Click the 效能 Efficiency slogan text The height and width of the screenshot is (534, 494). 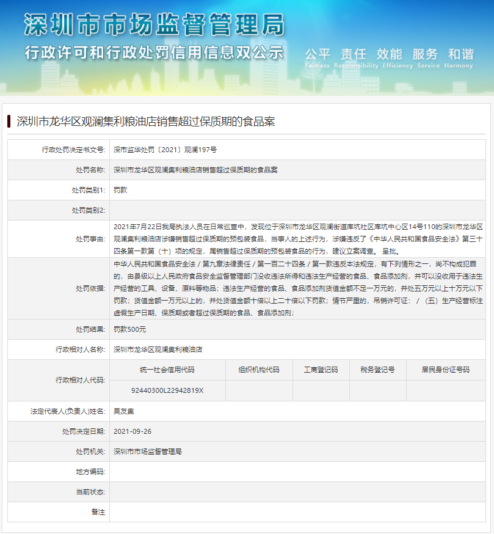click(398, 58)
